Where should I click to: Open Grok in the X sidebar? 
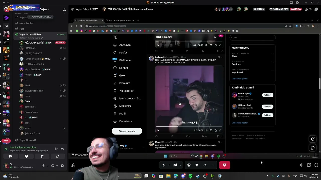(x=119, y=75)
